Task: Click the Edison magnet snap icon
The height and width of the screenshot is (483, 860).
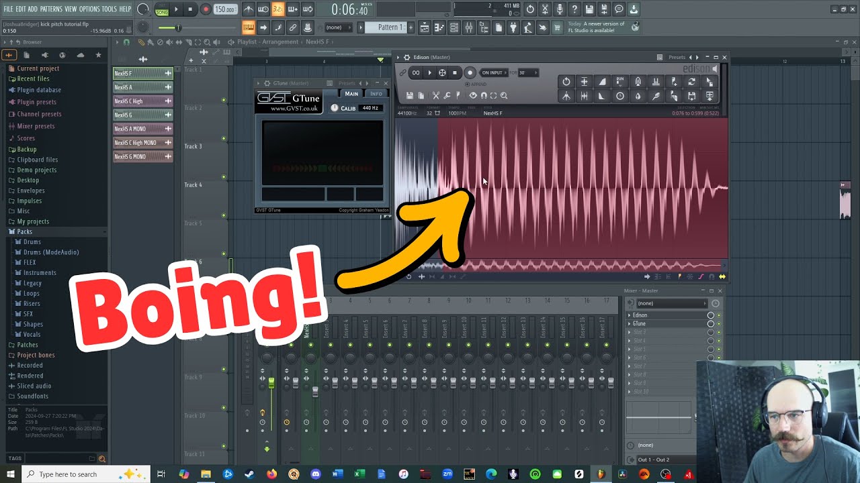Action: 484,95
